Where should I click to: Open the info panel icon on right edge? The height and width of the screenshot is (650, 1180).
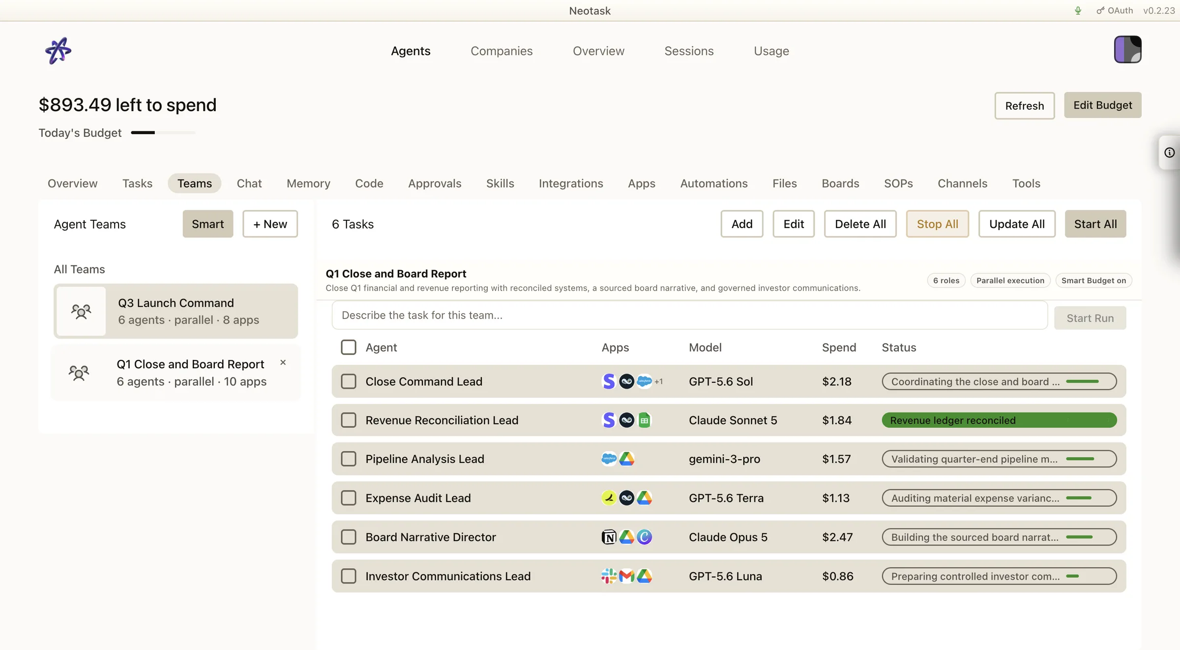tap(1169, 152)
